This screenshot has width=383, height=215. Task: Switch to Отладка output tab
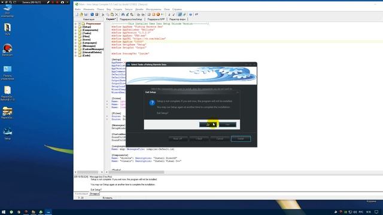click(x=94, y=193)
